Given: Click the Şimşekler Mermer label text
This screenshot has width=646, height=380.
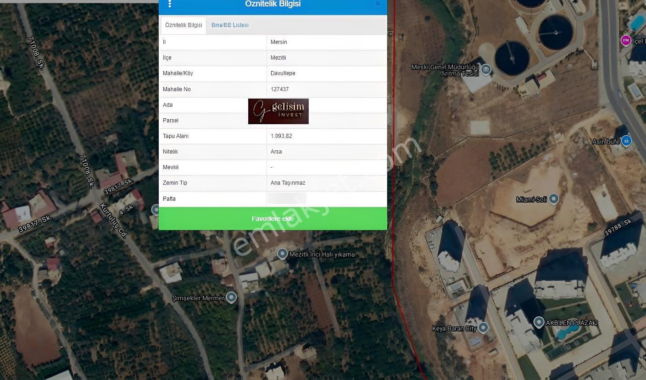Looking at the screenshot, I should pos(198,298).
